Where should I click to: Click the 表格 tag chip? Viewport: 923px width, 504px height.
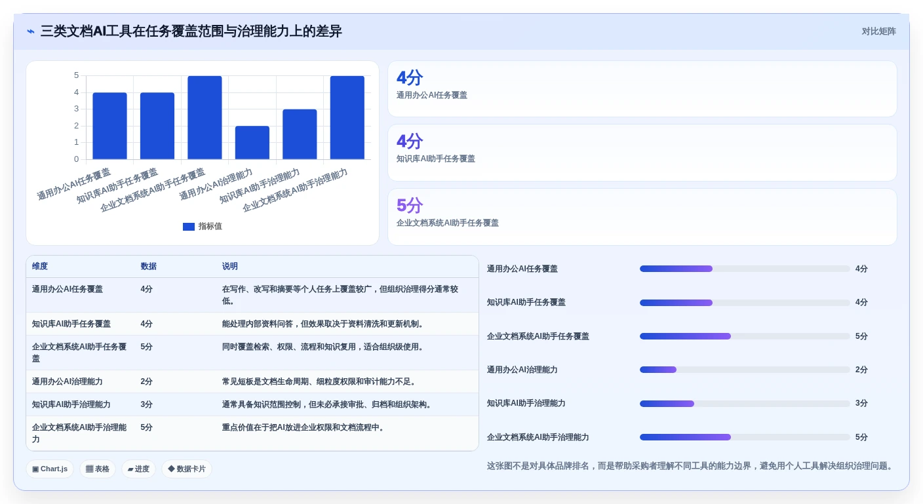click(x=98, y=469)
